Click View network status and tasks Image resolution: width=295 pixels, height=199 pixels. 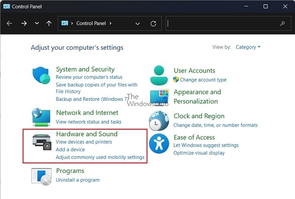pyautogui.click(x=88, y=122)
